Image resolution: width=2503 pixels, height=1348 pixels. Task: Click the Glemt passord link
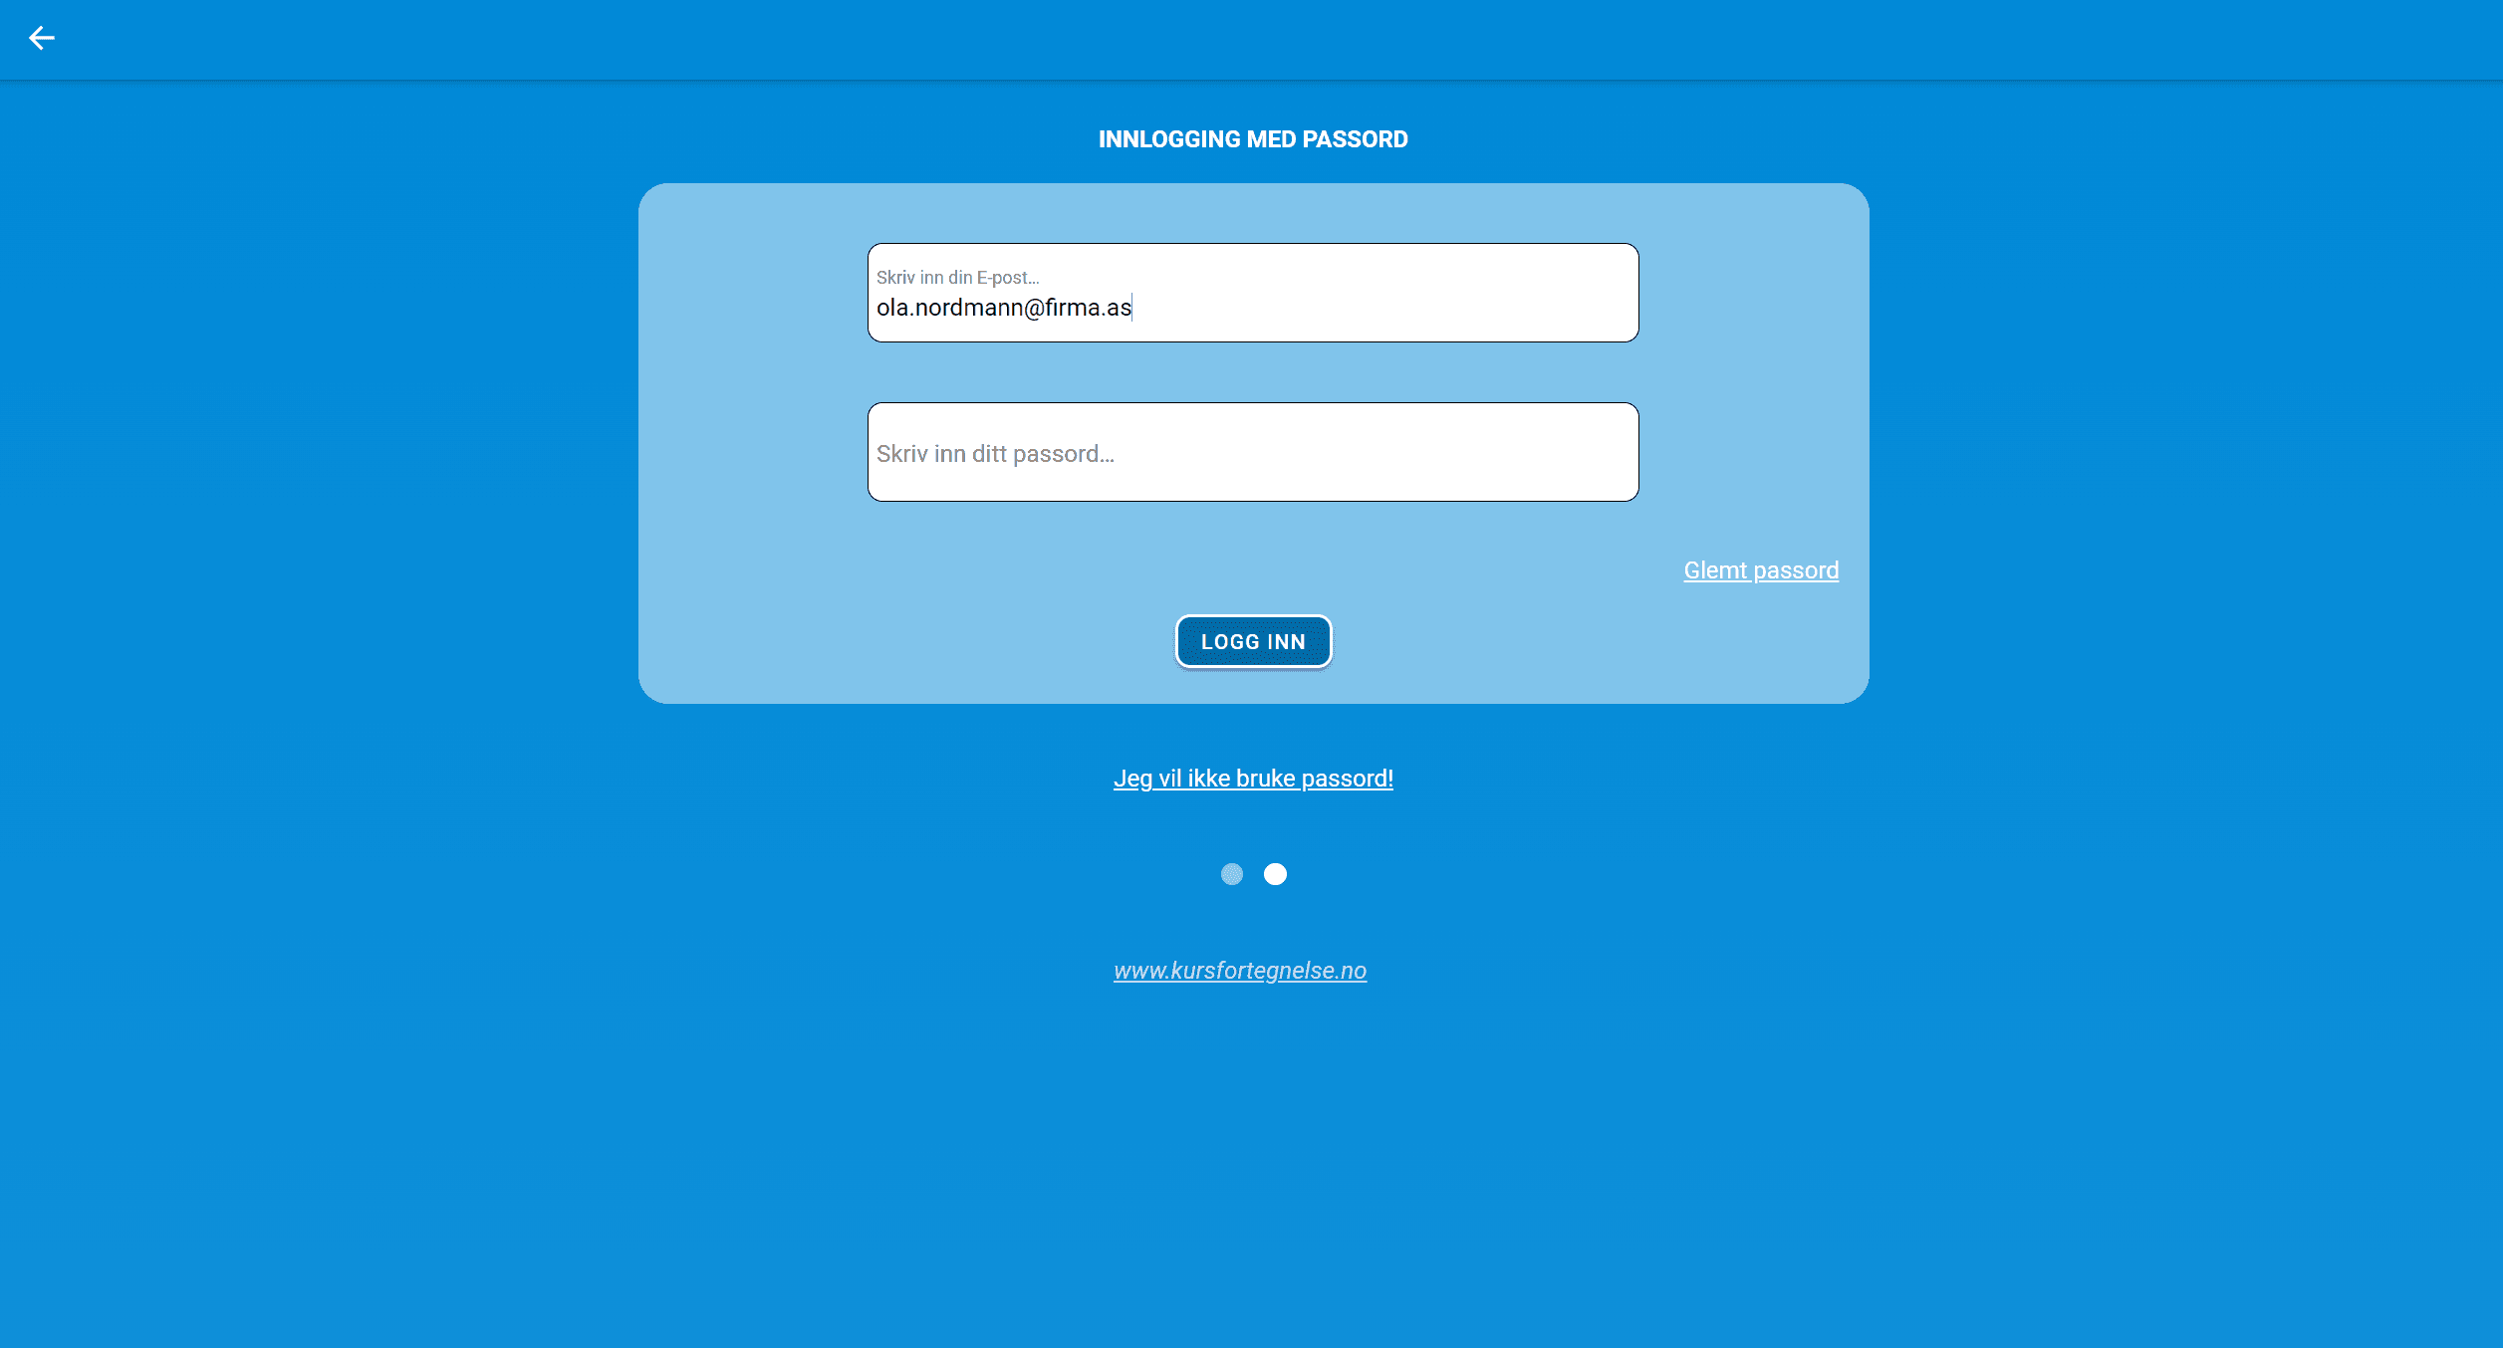(1761, 569)
